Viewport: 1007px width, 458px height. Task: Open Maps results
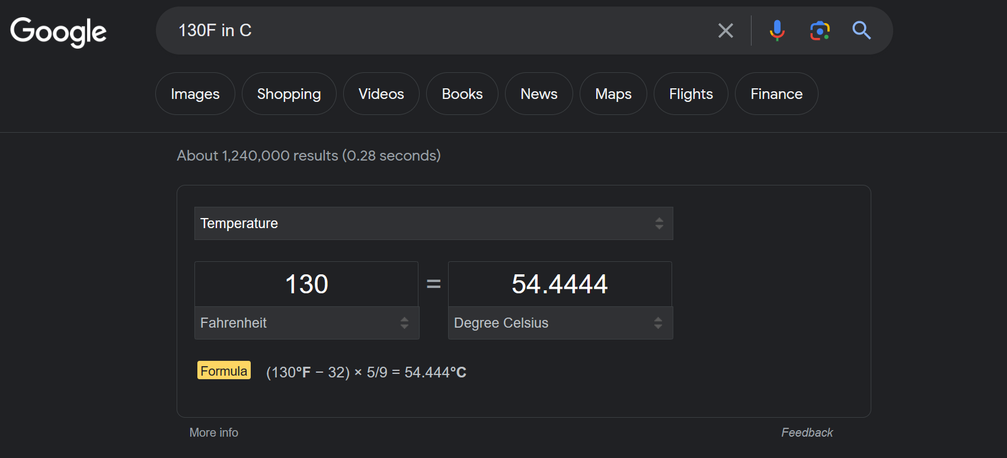tap(613, 94)
